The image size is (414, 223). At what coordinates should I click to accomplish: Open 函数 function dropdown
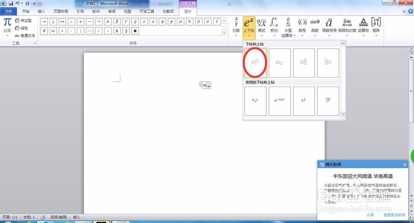pos(315,27)
